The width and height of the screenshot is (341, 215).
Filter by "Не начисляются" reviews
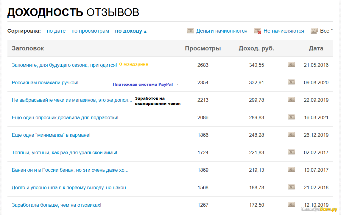click(284, 31)
